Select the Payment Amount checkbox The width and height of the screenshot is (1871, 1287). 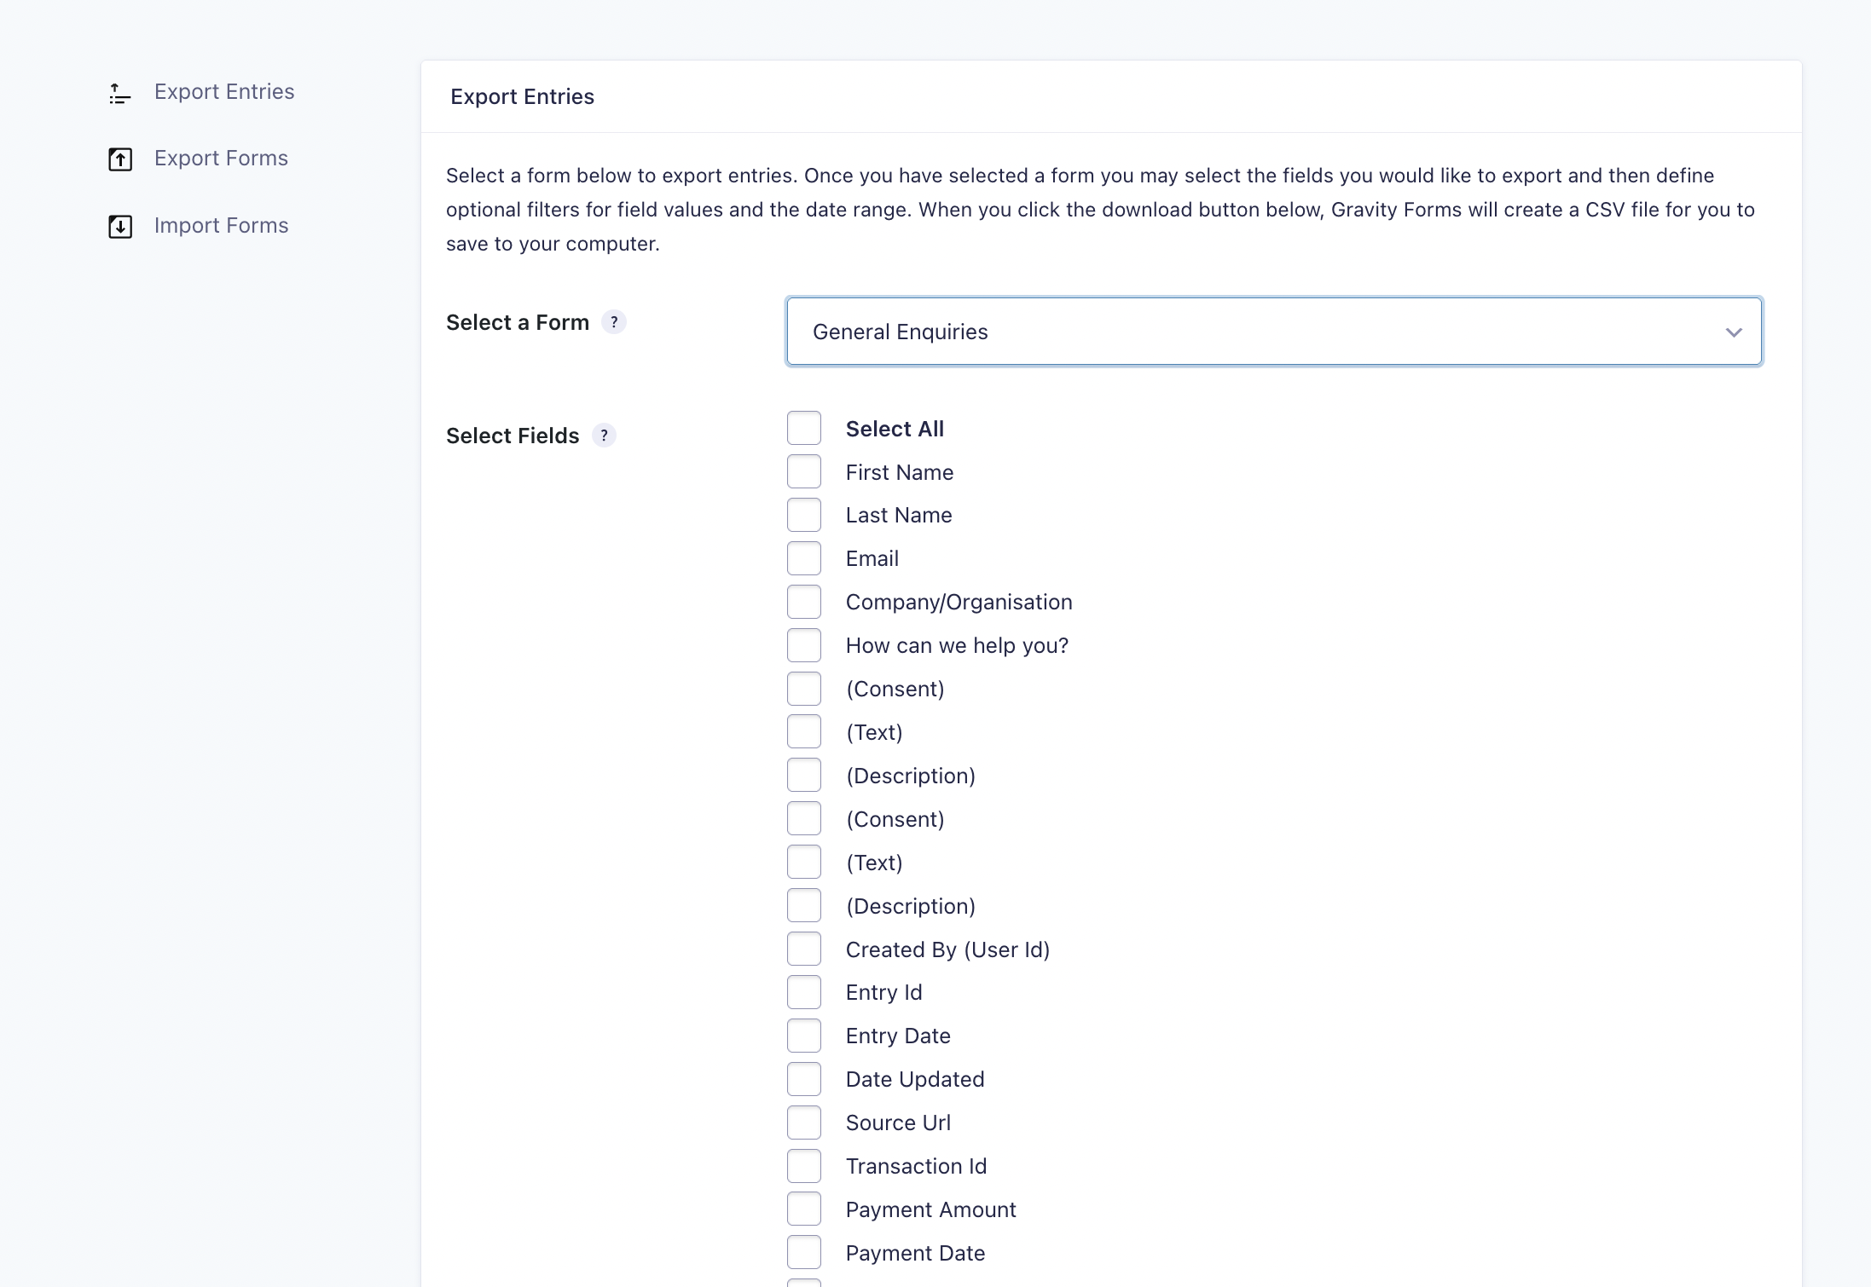[x=803, y=1209]
